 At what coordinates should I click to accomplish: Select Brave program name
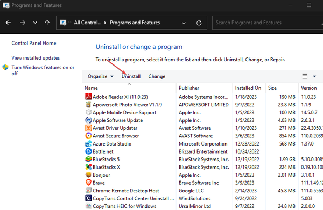(99, 183)
